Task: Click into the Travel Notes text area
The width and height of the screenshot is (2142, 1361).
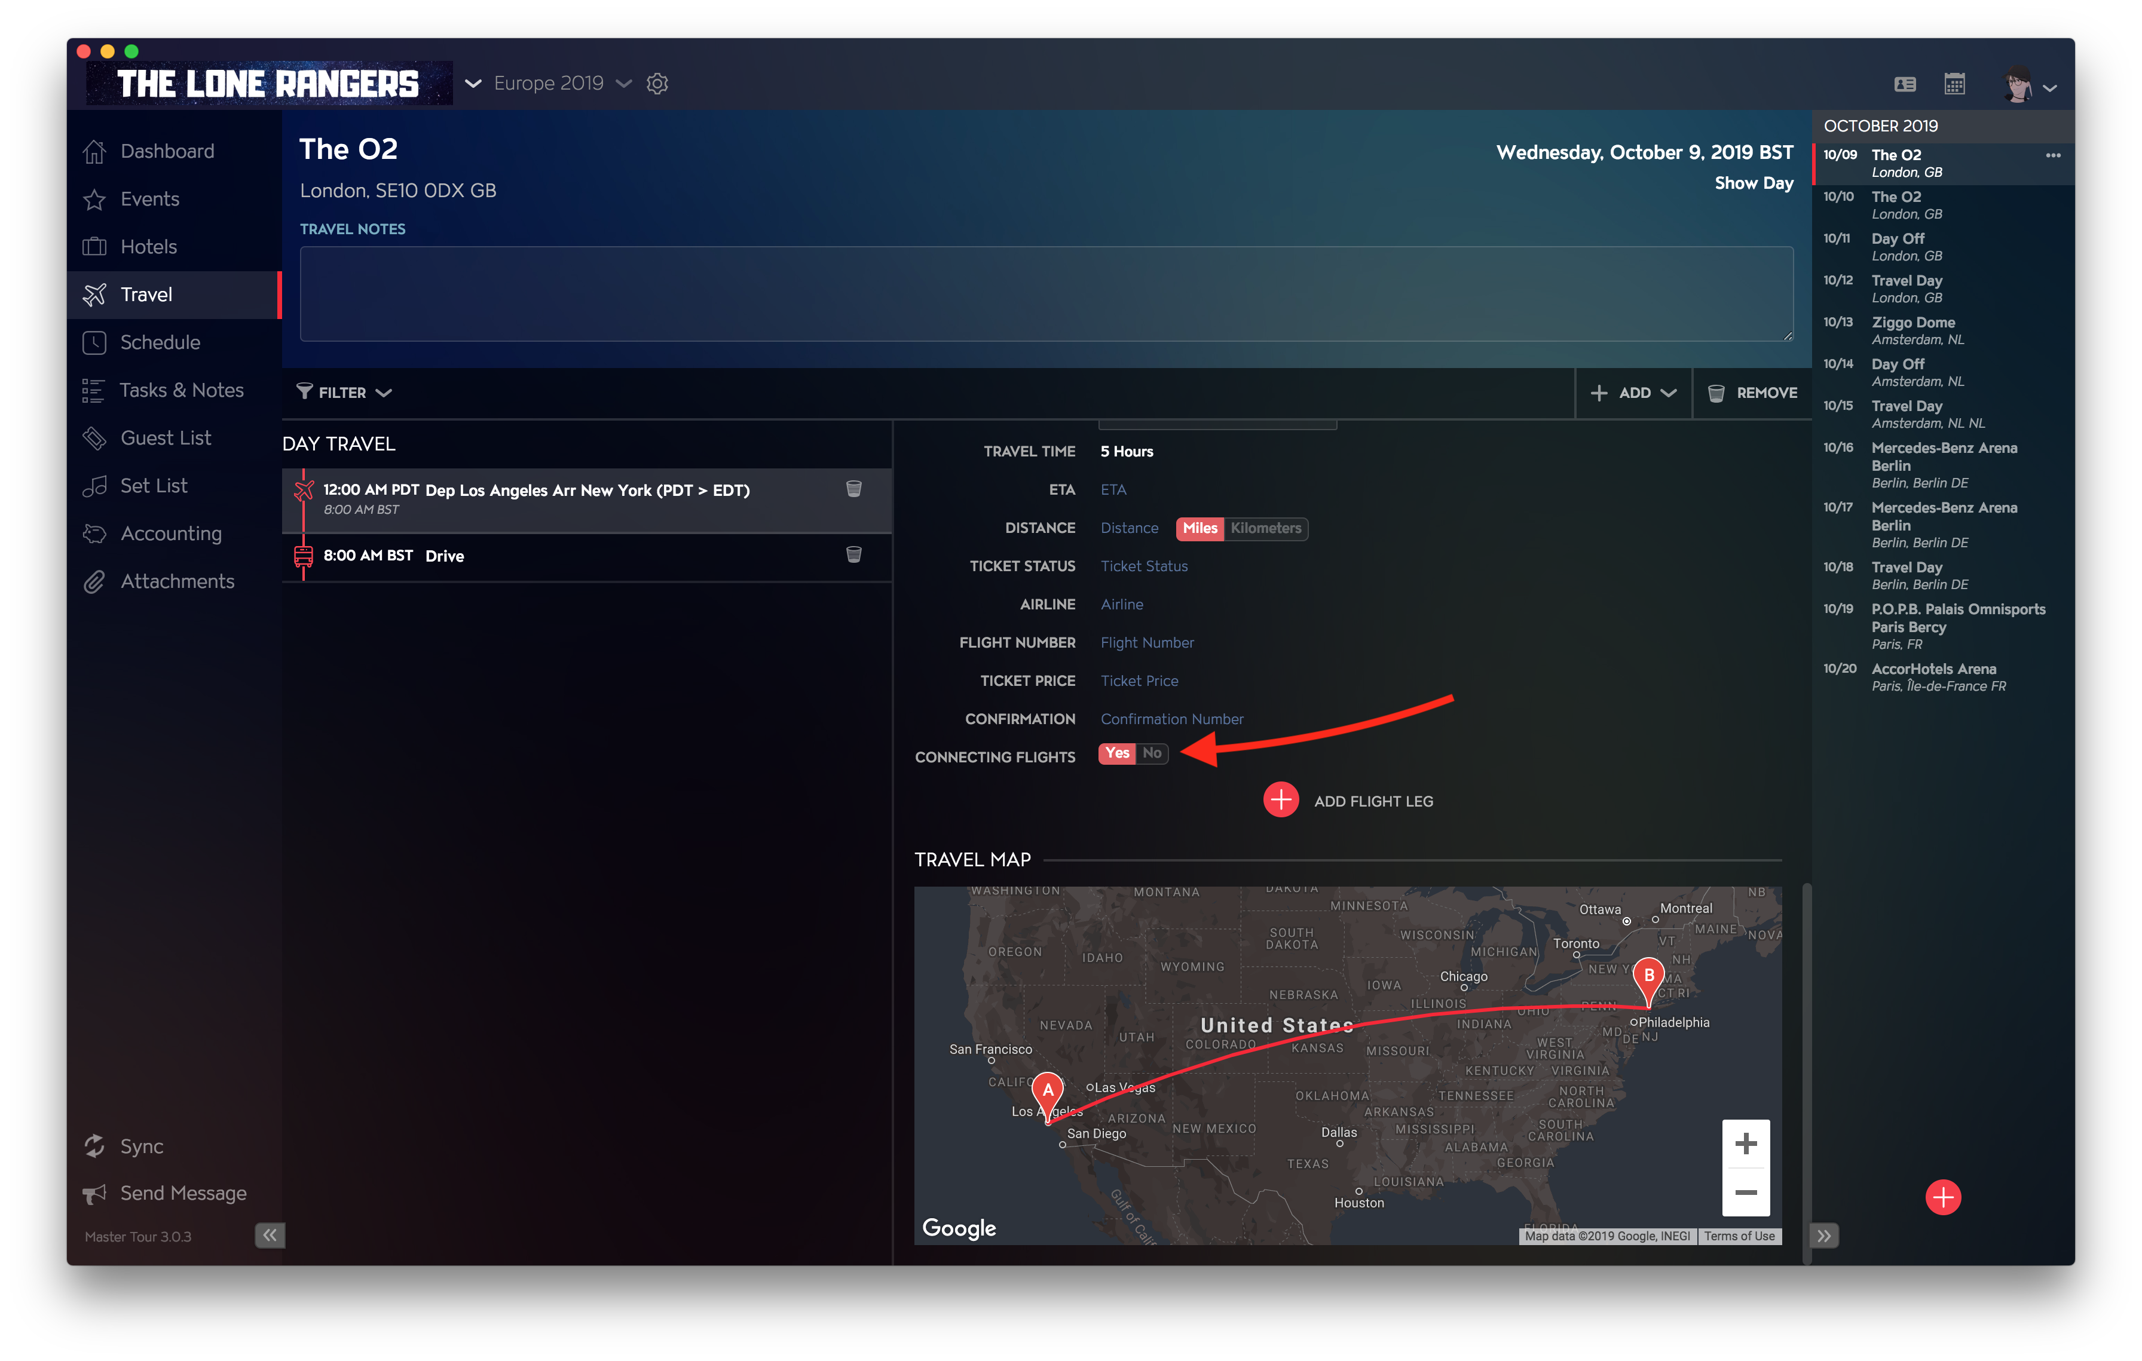Action: (1046, 295)
